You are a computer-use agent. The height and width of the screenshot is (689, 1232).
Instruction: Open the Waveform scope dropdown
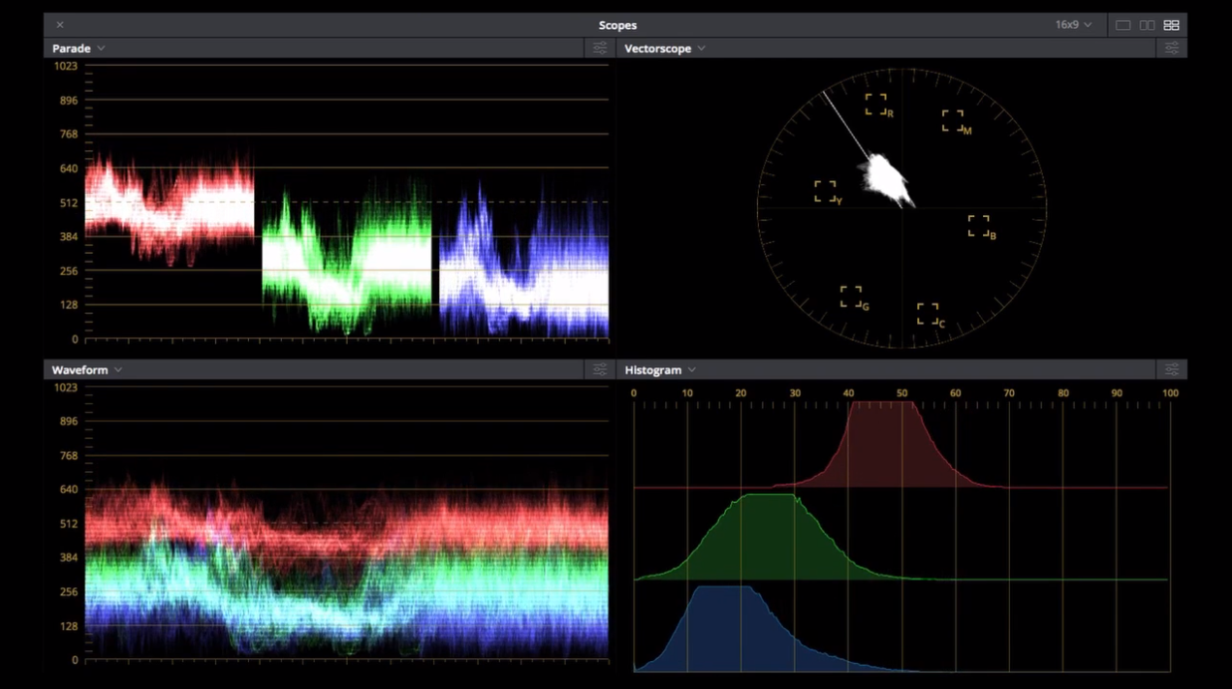(118, 368)
